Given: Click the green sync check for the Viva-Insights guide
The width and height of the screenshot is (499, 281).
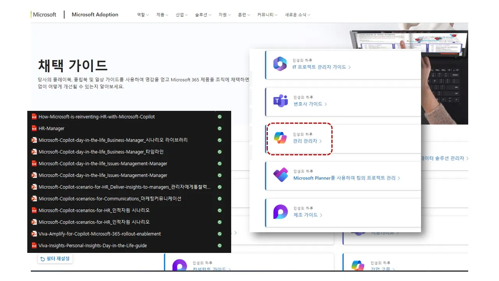Looking at the screenshot, I should [x=219, y=245].
